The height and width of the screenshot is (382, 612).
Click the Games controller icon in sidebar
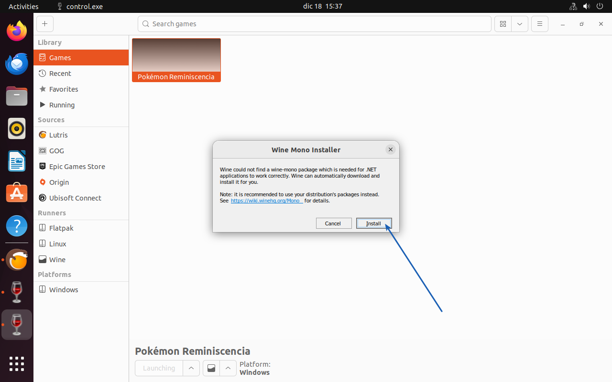[x=42, y=57]
